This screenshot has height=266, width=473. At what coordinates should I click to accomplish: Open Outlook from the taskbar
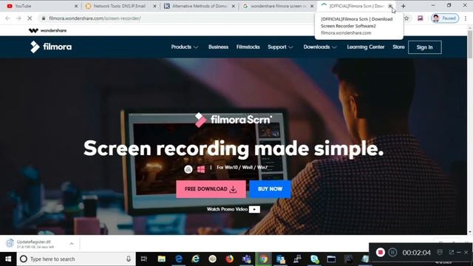281,259
